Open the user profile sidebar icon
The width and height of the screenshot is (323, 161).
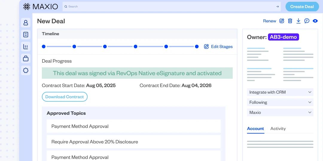coord(25,23)
